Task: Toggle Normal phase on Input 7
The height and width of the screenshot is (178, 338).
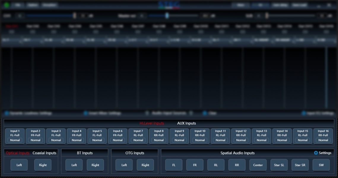Action: click(138, 140)
